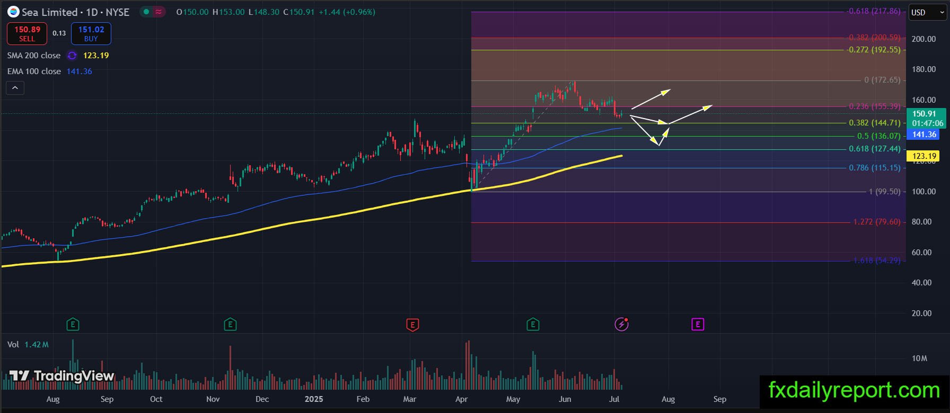This screenshot has height=413, width=950.
Task: Open the Sea Limited · 1D · NYSE symbol title
Action: [75, 12]
